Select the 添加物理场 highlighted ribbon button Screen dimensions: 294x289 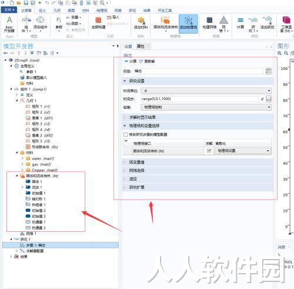coord(188,23)
